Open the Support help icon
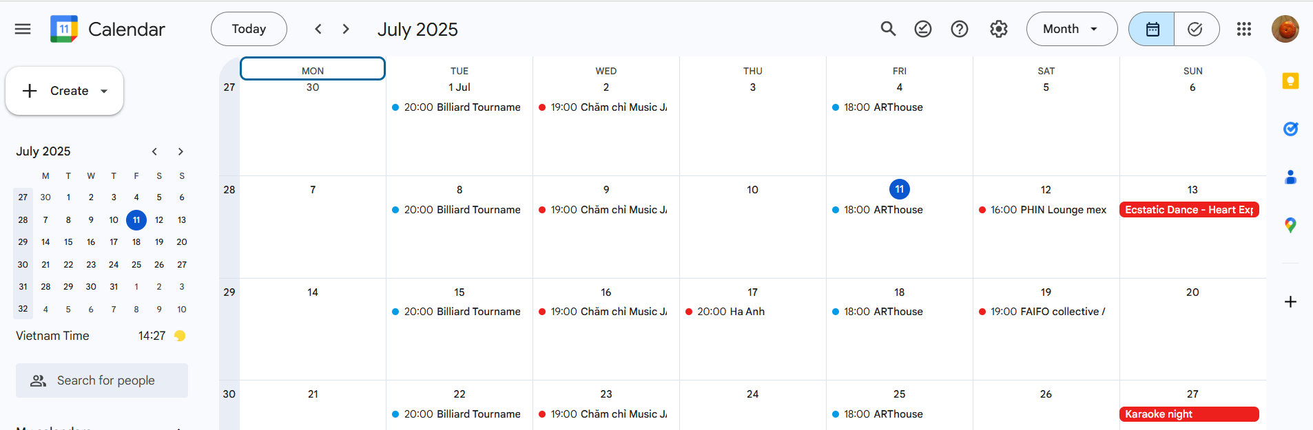This screenshot has height=430, width=1313. [959, 29]
